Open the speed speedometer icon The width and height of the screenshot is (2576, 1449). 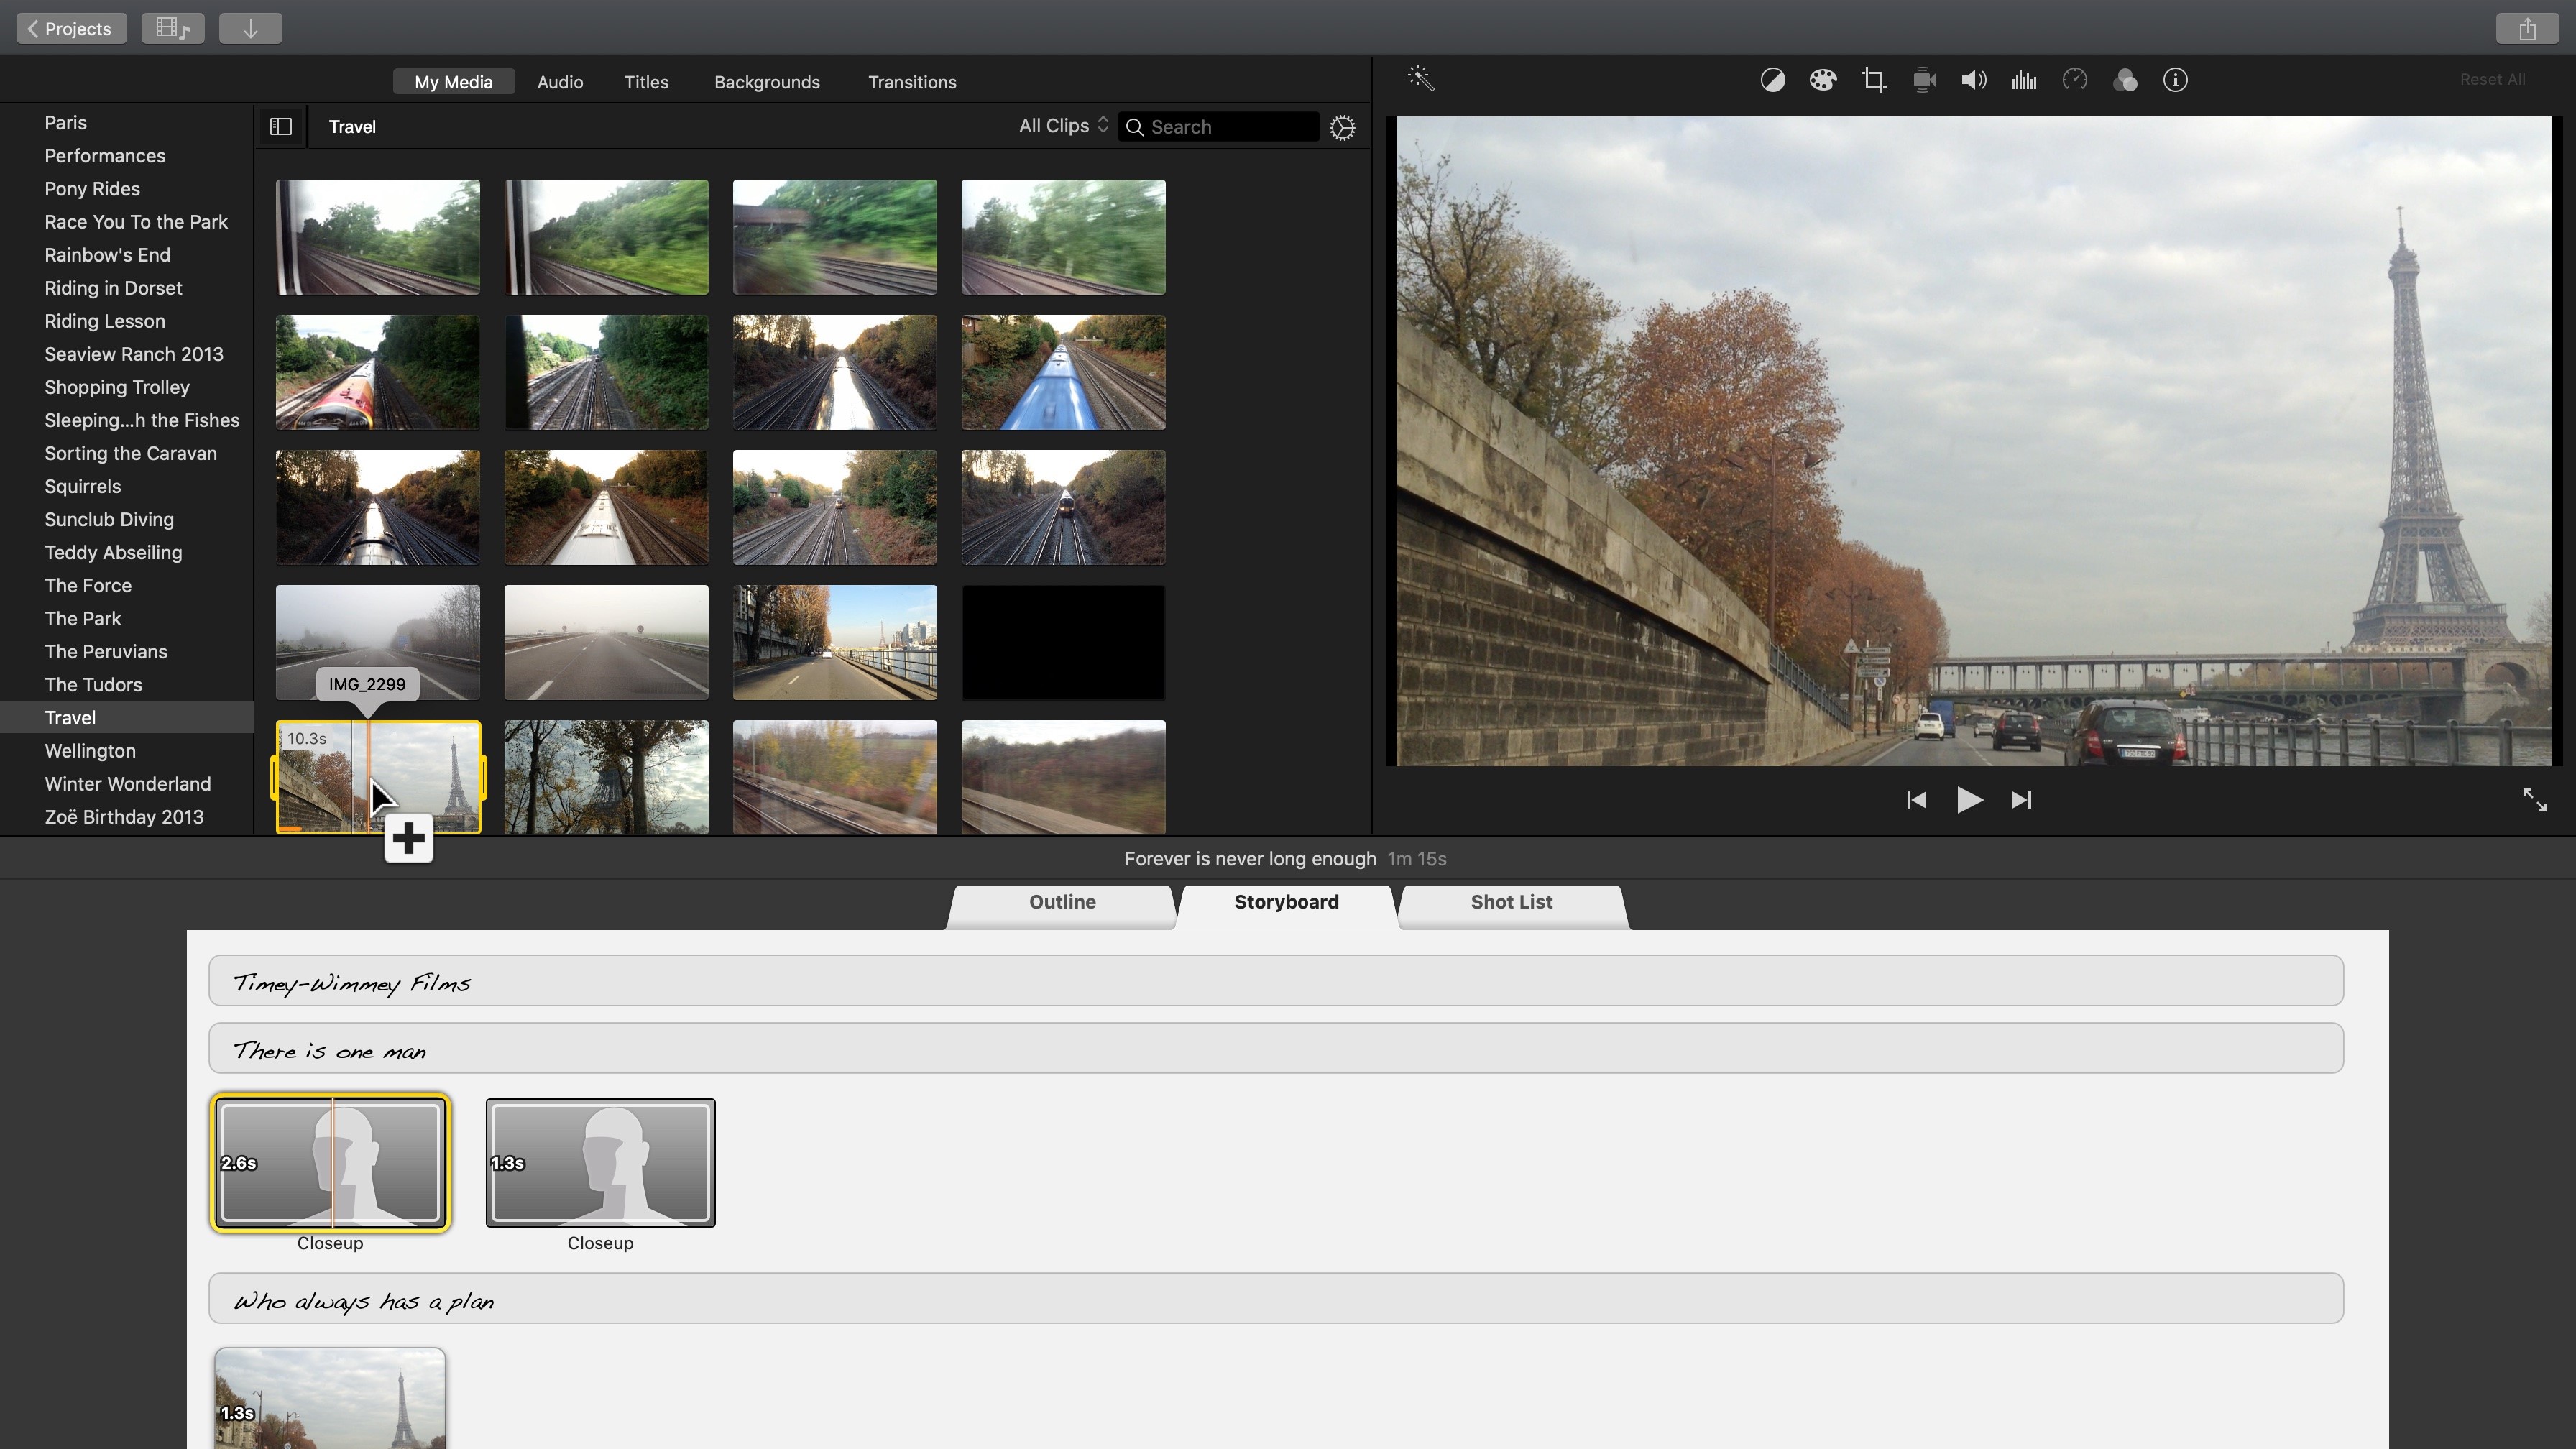coord(2075,80)
